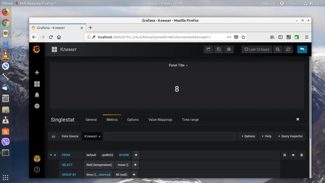Open the Климат data source dropdown
Image resolution: width=325 pixels, height=183 pixels.
[x=92, y=136]
